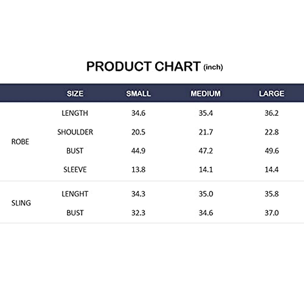Select the 34.3 small sling length value
Screen dimensions: 304x304
138,194
